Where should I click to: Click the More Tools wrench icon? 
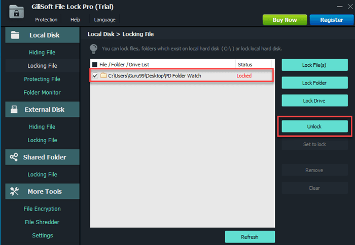click(x=15, y=191)
